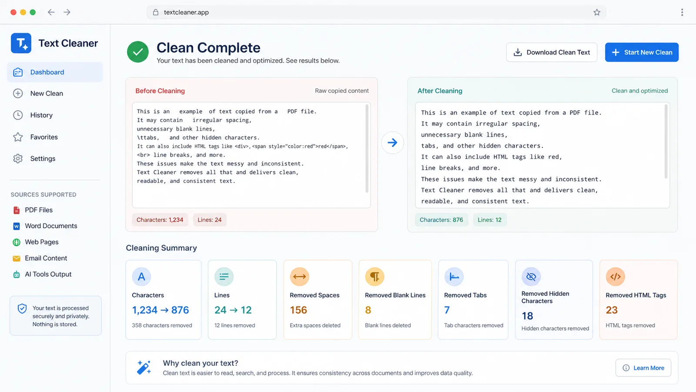The height and width of the screenshot is (392, 696).
Task: Click the 'Lines: 12' badge
Action: [490, 220]
